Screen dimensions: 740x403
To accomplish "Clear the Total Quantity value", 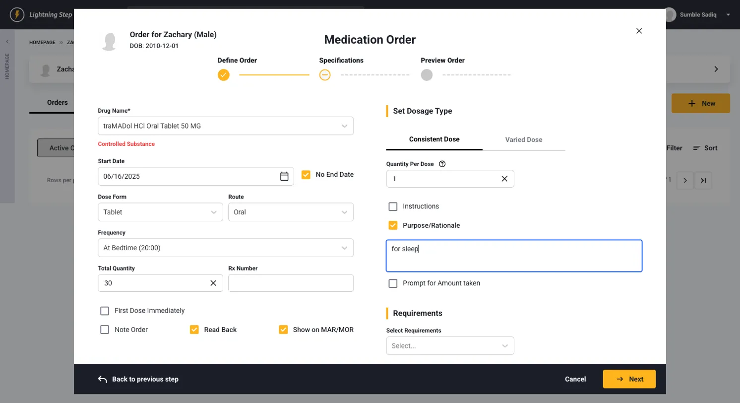I will click(x=213, y=283).
